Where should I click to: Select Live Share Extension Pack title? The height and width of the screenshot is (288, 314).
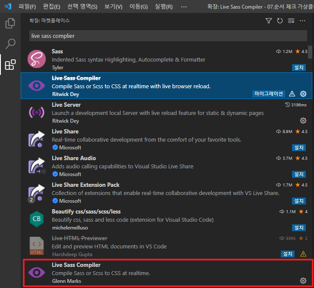85,185
